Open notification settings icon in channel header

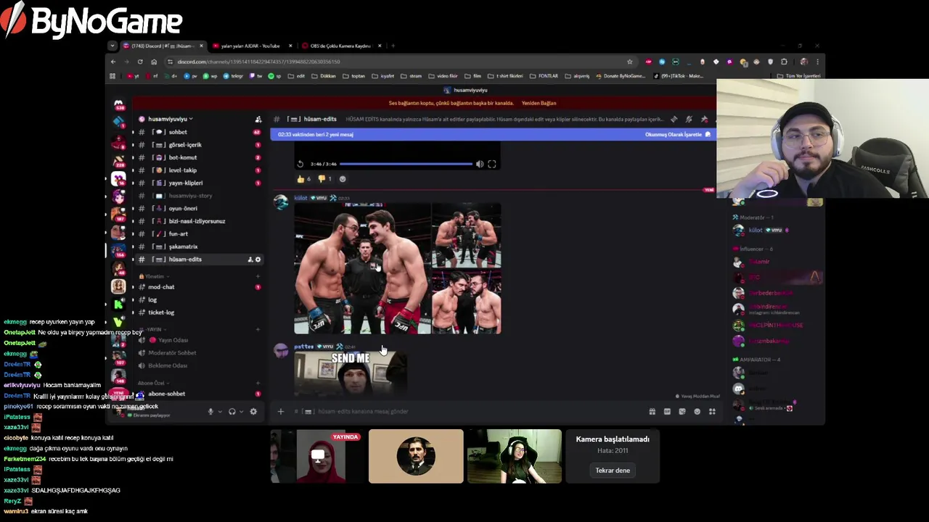pos(689,119)
